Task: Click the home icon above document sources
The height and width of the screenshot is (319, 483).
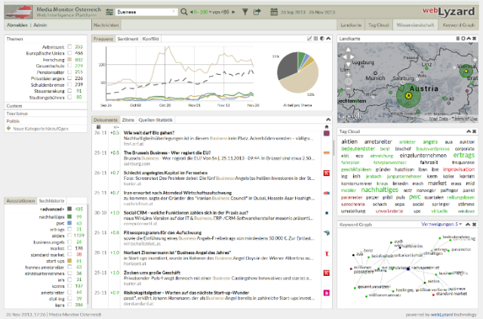Action: coord(327,126)
